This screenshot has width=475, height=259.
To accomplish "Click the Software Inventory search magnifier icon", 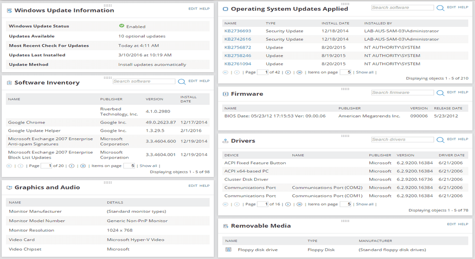I will pyautogui.click(x=182, y=81).
